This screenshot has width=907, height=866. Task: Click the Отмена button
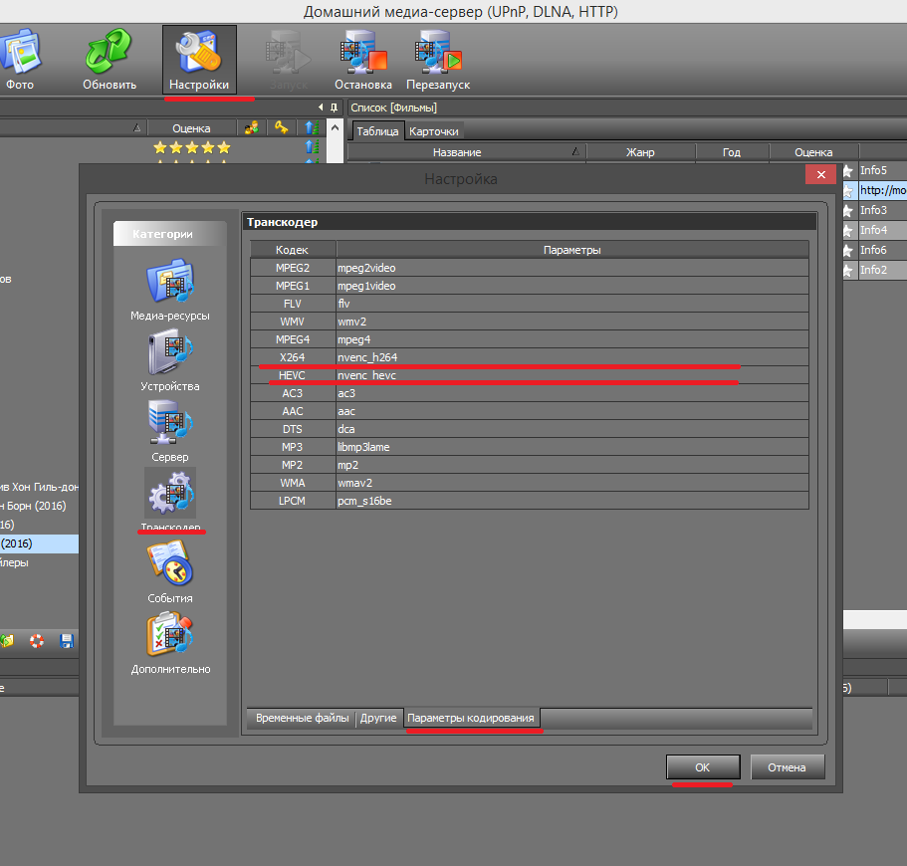click(x=788, y=766)
